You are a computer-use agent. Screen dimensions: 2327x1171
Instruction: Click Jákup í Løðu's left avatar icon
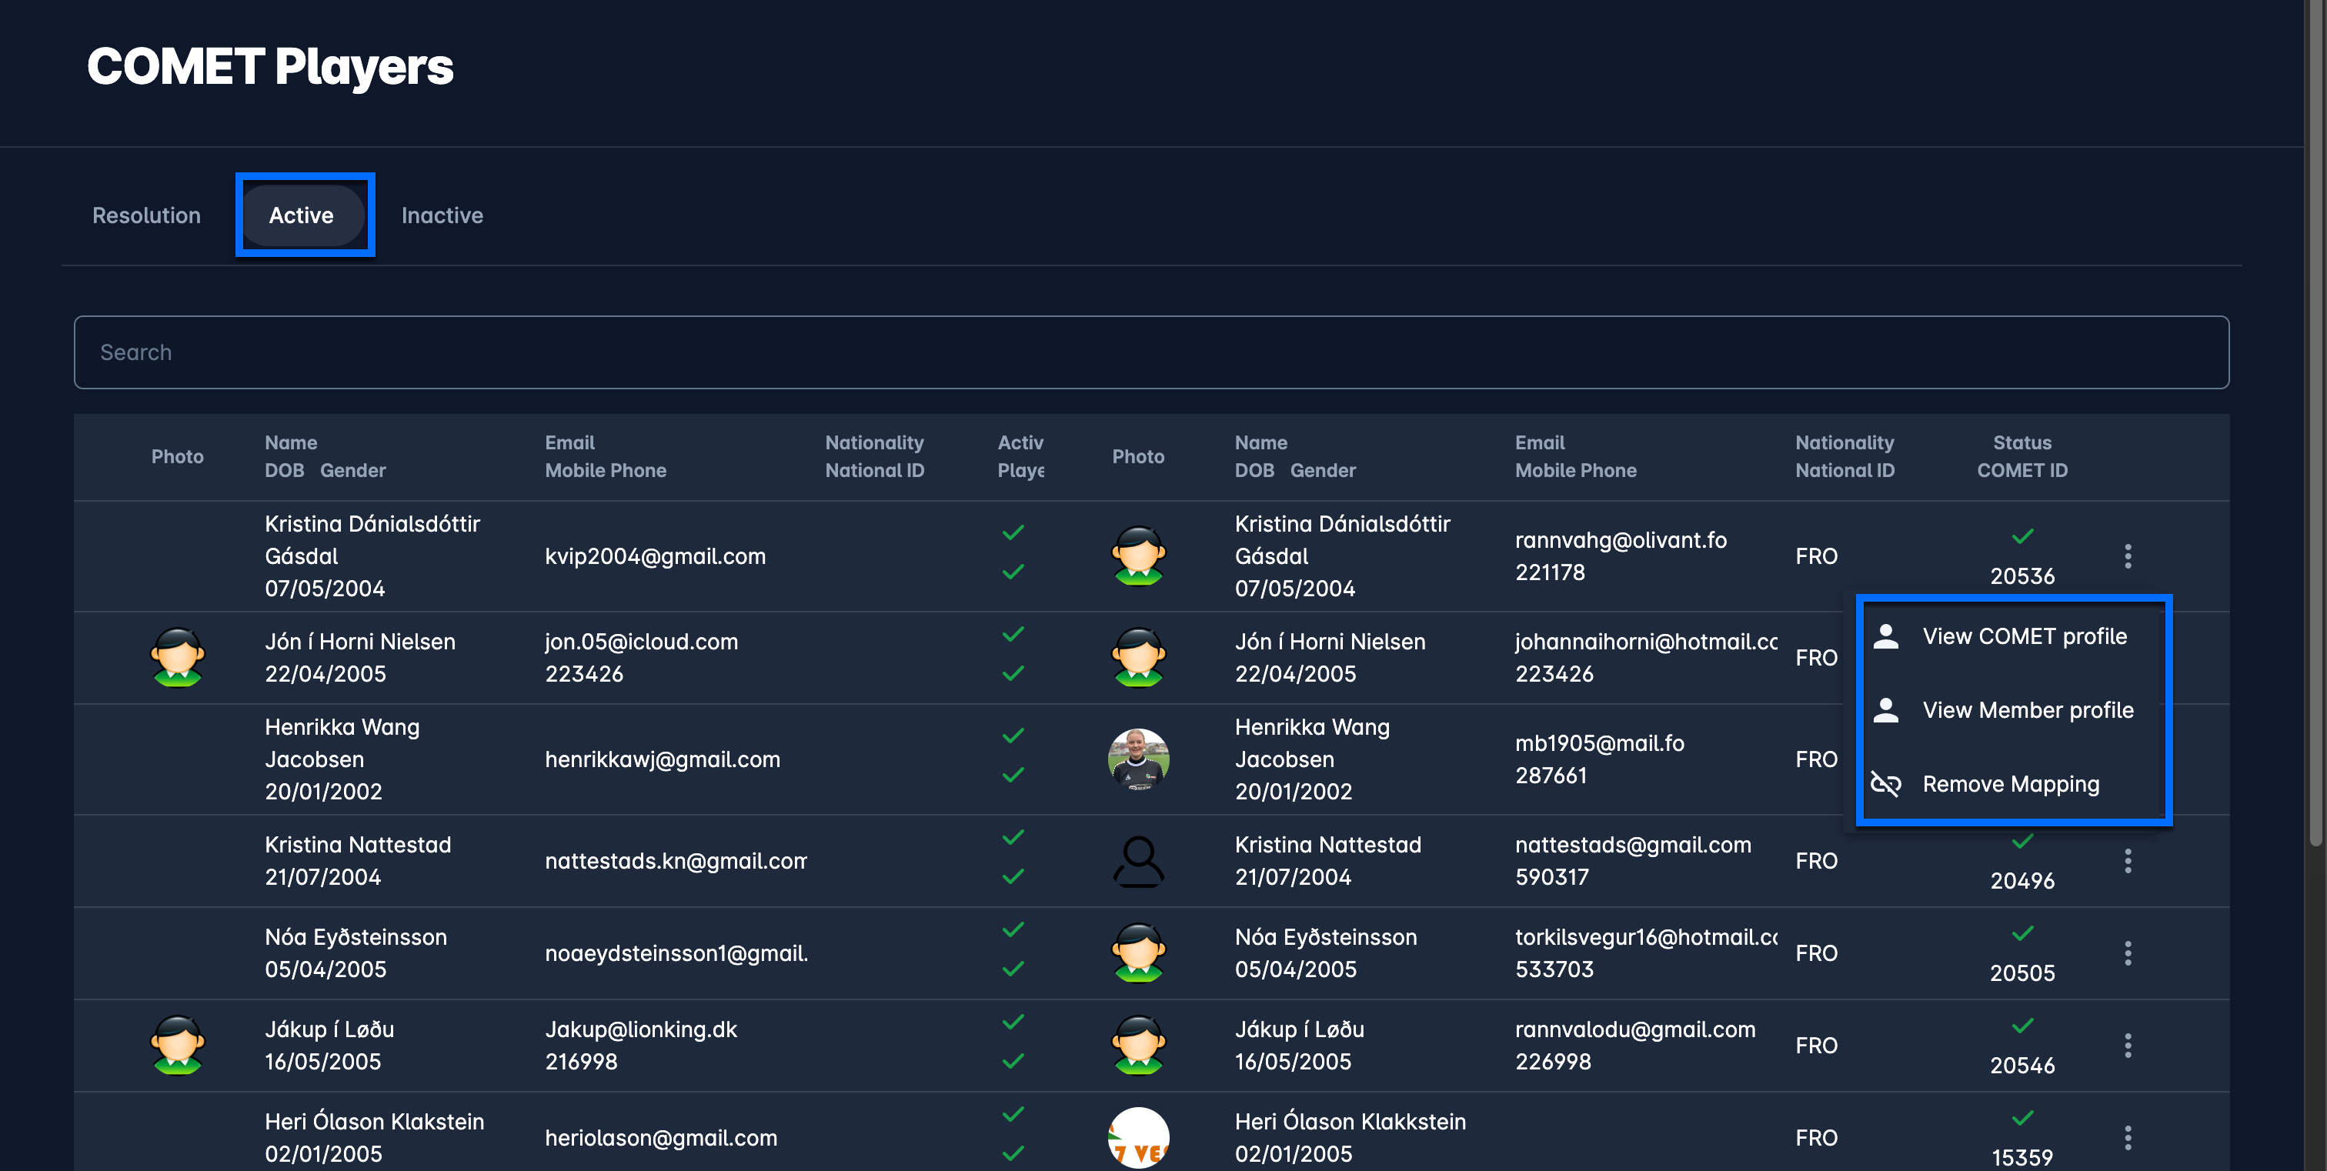point(177,1046)
